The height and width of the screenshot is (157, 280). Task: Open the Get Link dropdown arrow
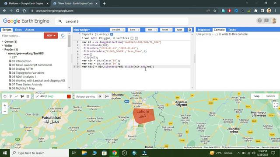pyautogui.click(x=123, y=30)
